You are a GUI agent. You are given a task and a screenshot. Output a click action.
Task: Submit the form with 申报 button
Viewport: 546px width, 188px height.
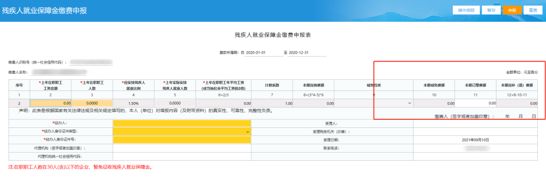(x=512, y=10)
